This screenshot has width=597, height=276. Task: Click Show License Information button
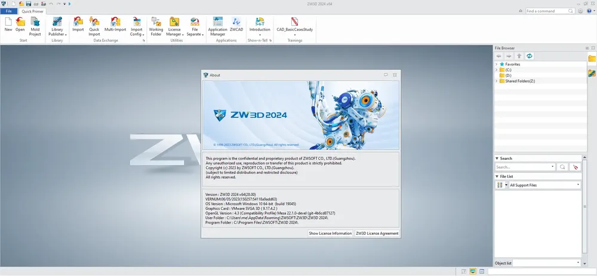(x=330, y=234)
